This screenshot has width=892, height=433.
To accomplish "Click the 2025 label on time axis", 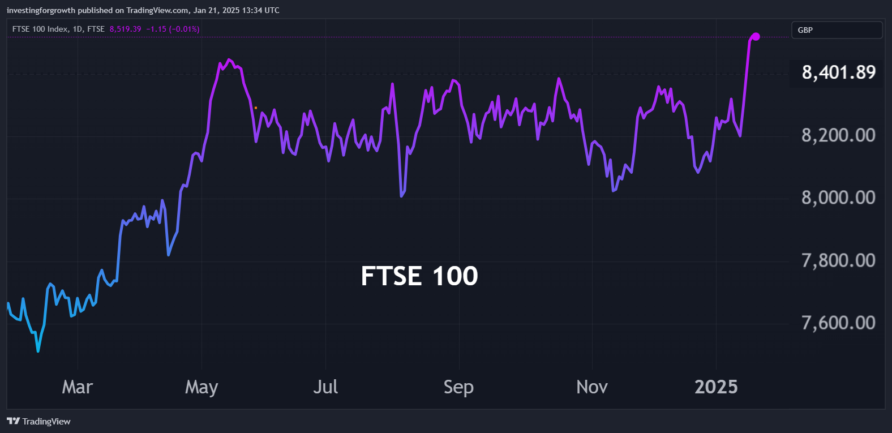I will tap(716, 387).
